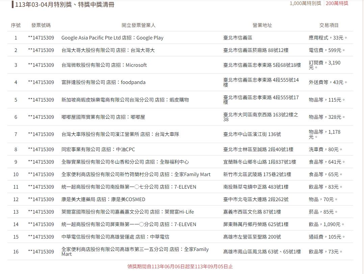Click the address 臺北市信義區 in row 1
This screenshot has width=364, height=274.
[237, 37]
